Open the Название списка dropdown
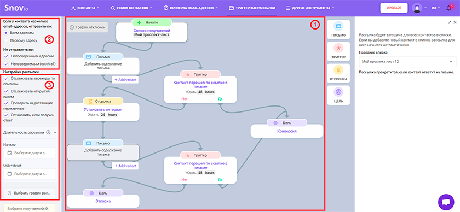The width and height of the screenshot is (460, 212). tap(407, 62)
